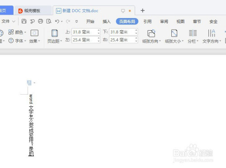Click the Print icon
The height and width of the screenshot is (168, 226).
pos(40,21)
